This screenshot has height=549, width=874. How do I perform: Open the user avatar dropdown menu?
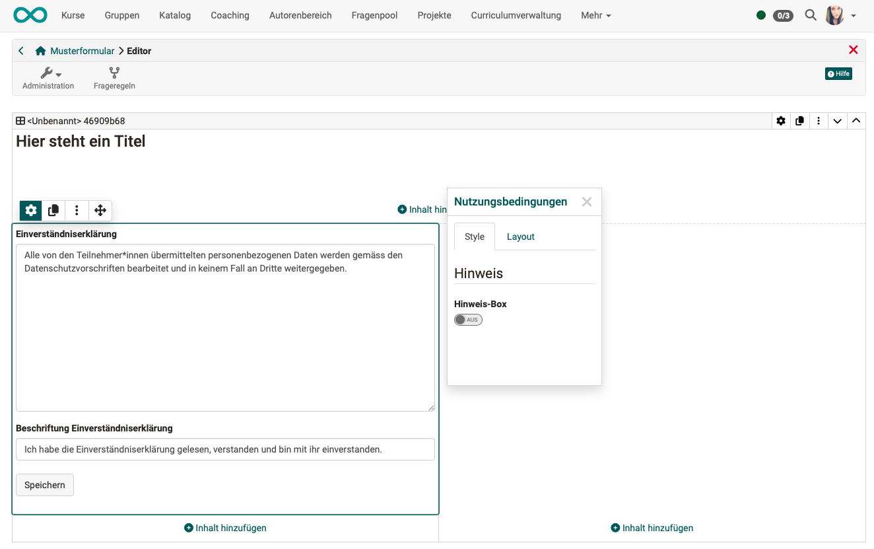[841, 15]
